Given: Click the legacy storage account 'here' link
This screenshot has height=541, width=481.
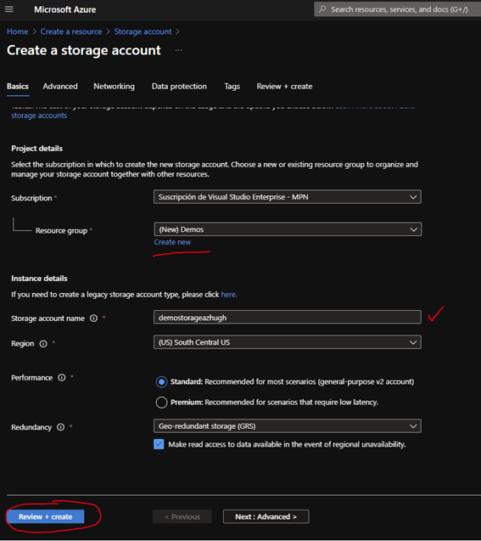Looking at the screenshot, I should click(x=229, y=295).
